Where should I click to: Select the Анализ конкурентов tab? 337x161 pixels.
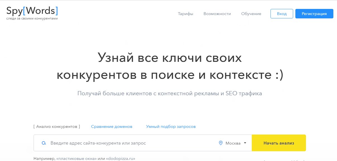coord(57,126)
